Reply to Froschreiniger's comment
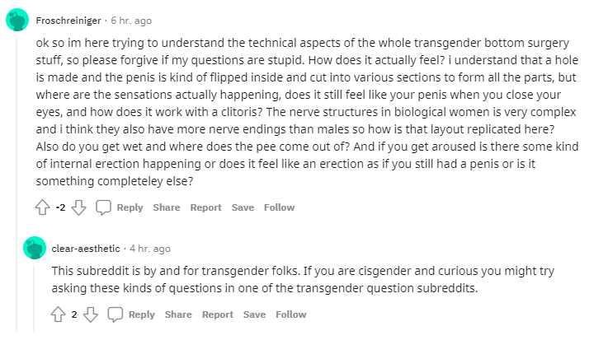Image resolution: width=594 pixels, height=340 pixels. click(x=130, y=207)
